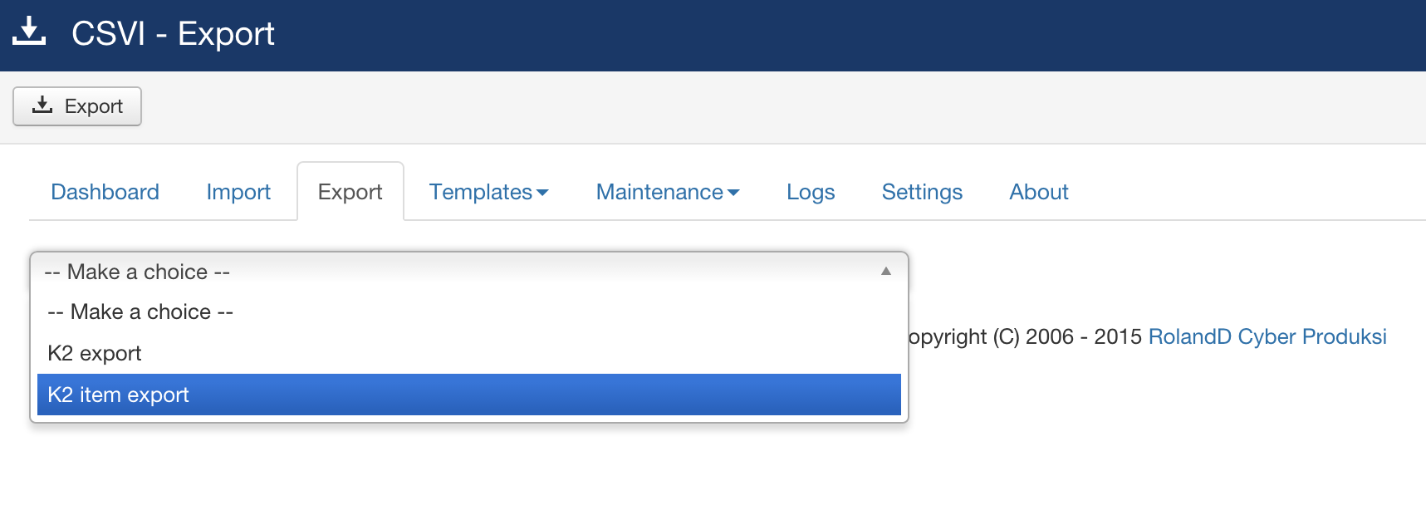Screen dimensions: 1426x505
Task: Click the download icon in CSVI header
Action: pos(29,32)
